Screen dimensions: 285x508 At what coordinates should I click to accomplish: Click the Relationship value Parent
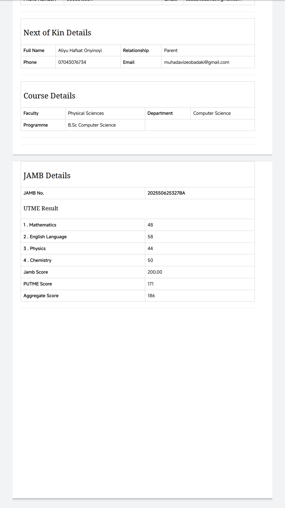coord(171,50)
